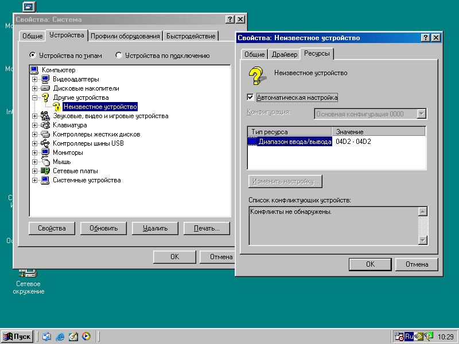Click Другие устройства question mark icon

pos(45,97)
